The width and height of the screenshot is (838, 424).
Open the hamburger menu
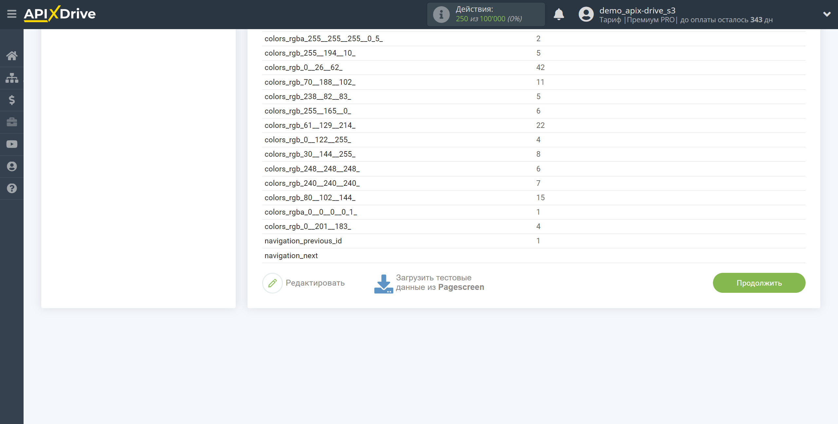(x=12, y=14)
